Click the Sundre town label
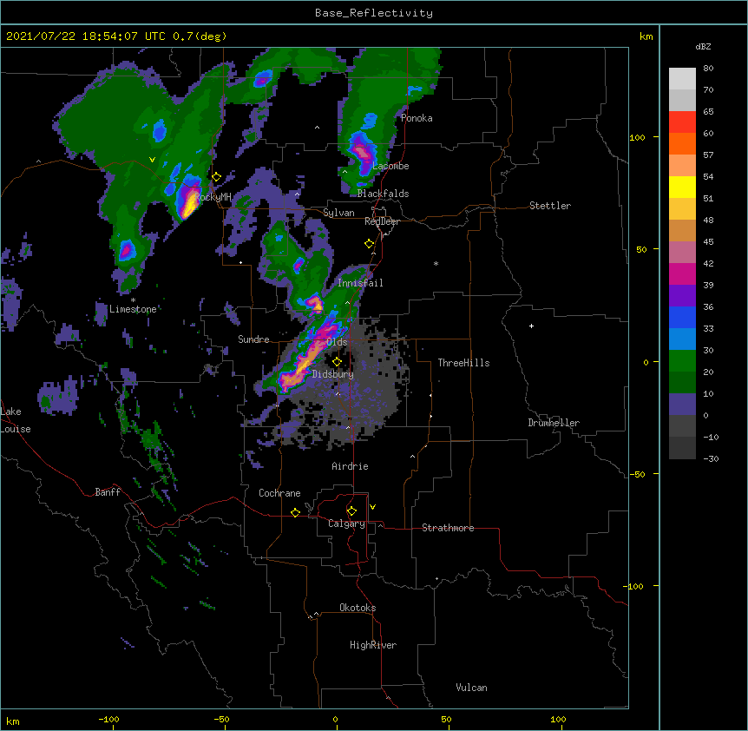Screen dimensions: 748x731 (x=253, y=339)
